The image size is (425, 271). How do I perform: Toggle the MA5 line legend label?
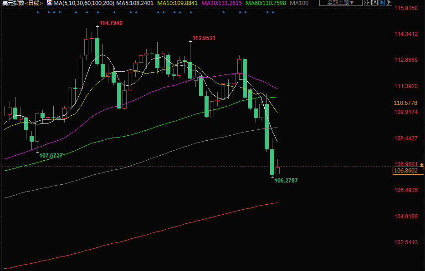pyautogui.click(x=135, y=3)
